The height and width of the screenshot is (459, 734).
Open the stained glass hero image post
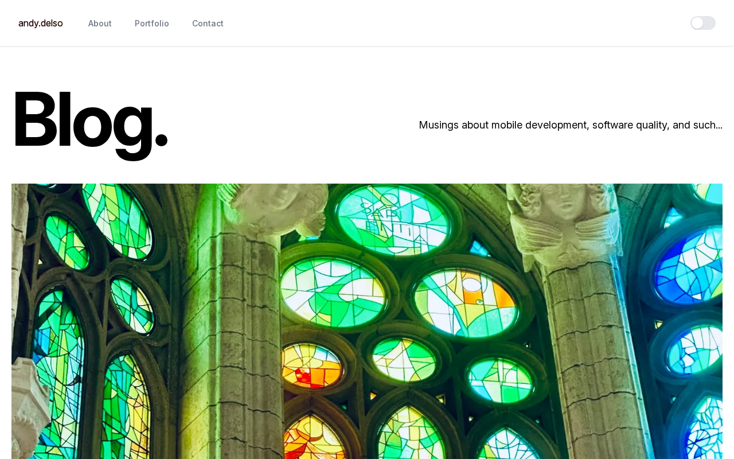click(x=367, y=321)
